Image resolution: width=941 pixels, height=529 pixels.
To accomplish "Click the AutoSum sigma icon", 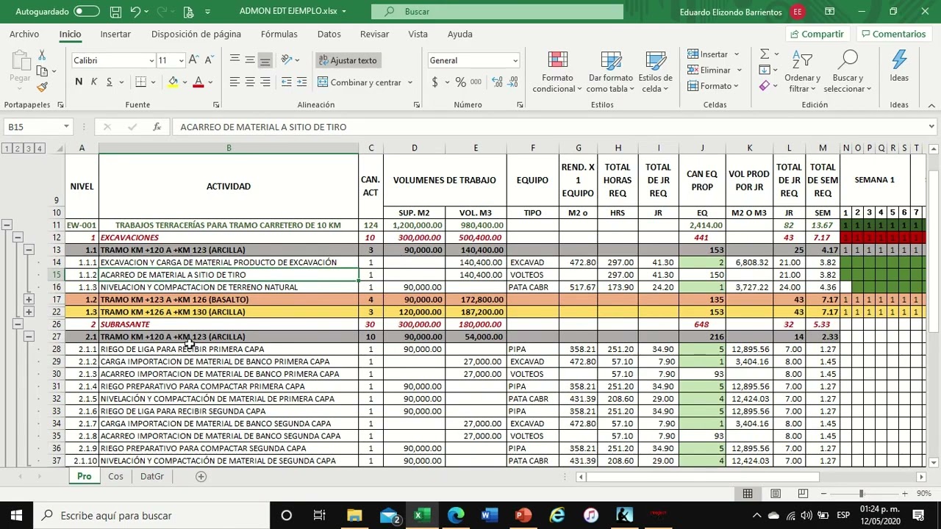I will (x=765, y=54).
